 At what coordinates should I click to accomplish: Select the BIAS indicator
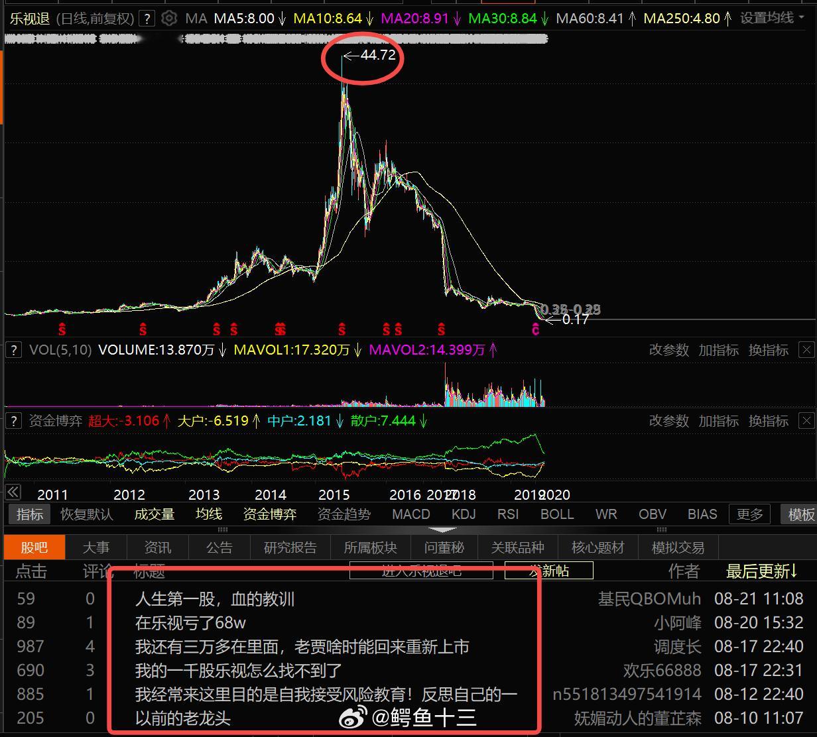coord(702,514)
